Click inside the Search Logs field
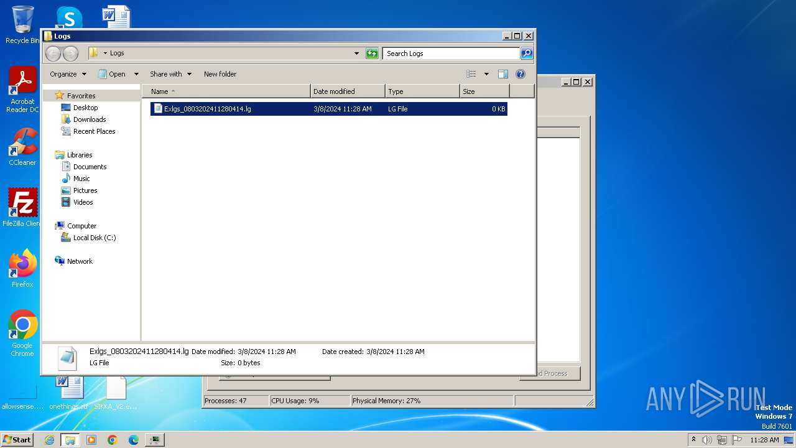This screenshot has height=448, width=796. (451, 54)
